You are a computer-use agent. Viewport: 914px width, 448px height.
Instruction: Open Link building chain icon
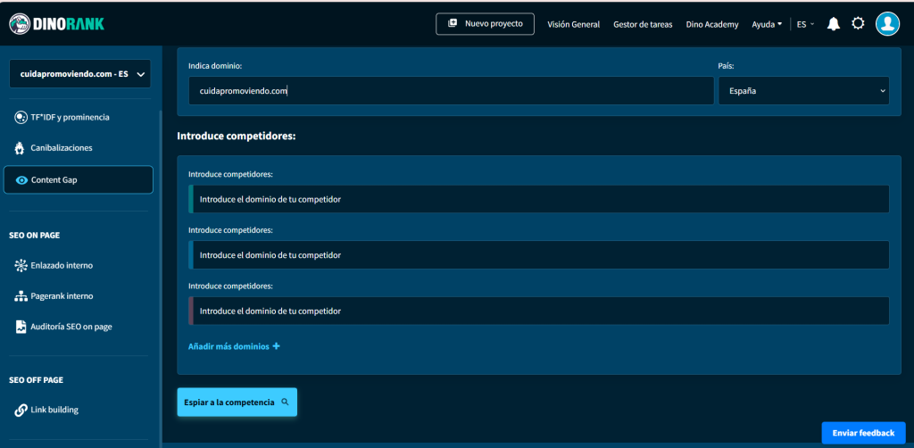pos(21,411)
